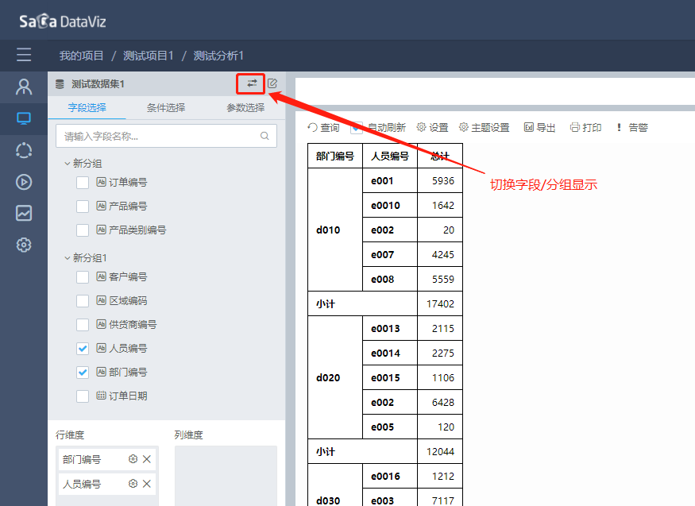Viewport: 695px width, 506px height.
Task: Open the settings gear sidebar icon
Action: point(24,245)
